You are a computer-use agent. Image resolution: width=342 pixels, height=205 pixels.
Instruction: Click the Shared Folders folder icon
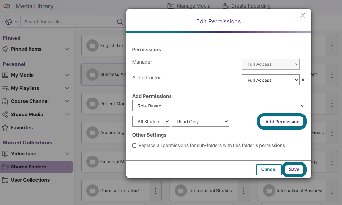pyautogui.click(x=5, y=167)
